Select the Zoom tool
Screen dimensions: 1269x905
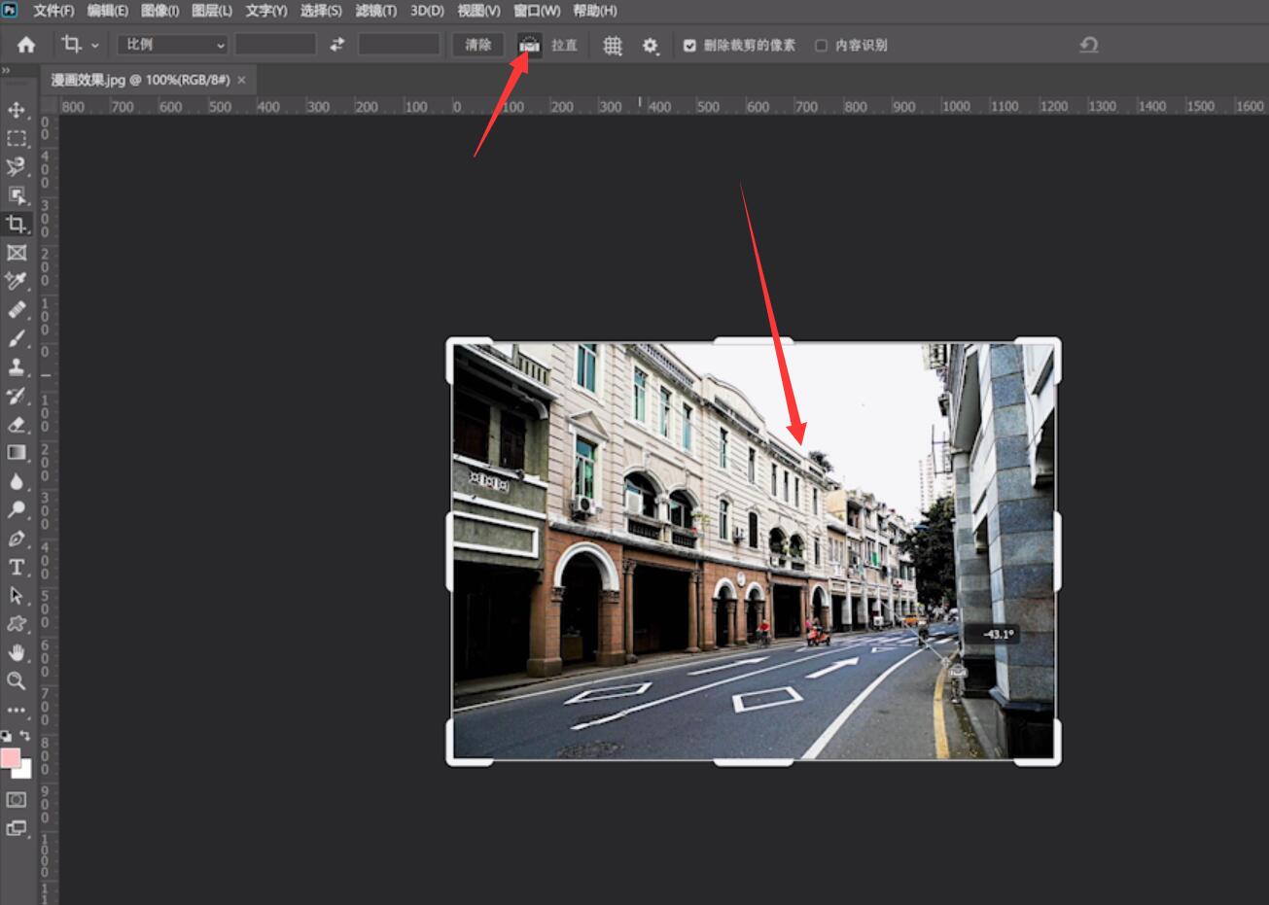click(x=17, y=681)
